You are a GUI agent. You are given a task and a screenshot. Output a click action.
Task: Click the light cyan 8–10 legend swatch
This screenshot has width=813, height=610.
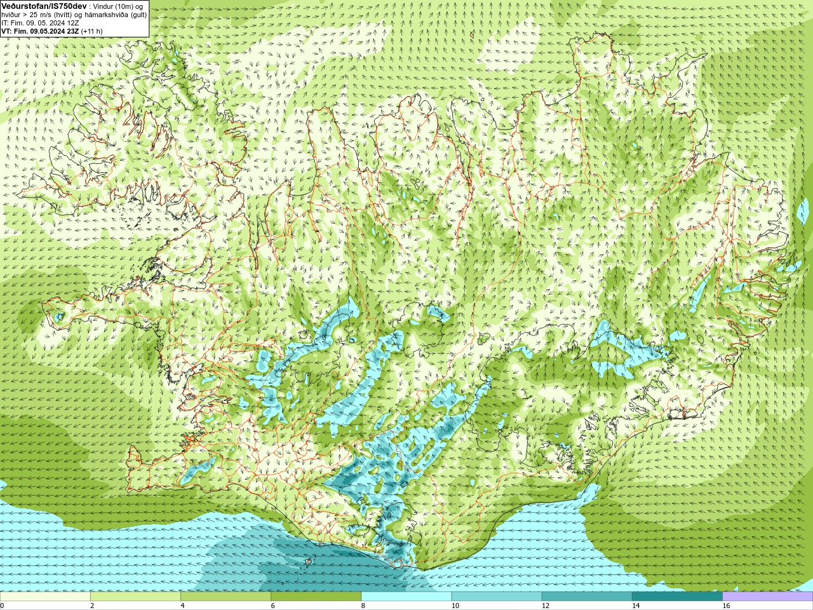coord(406,596)
